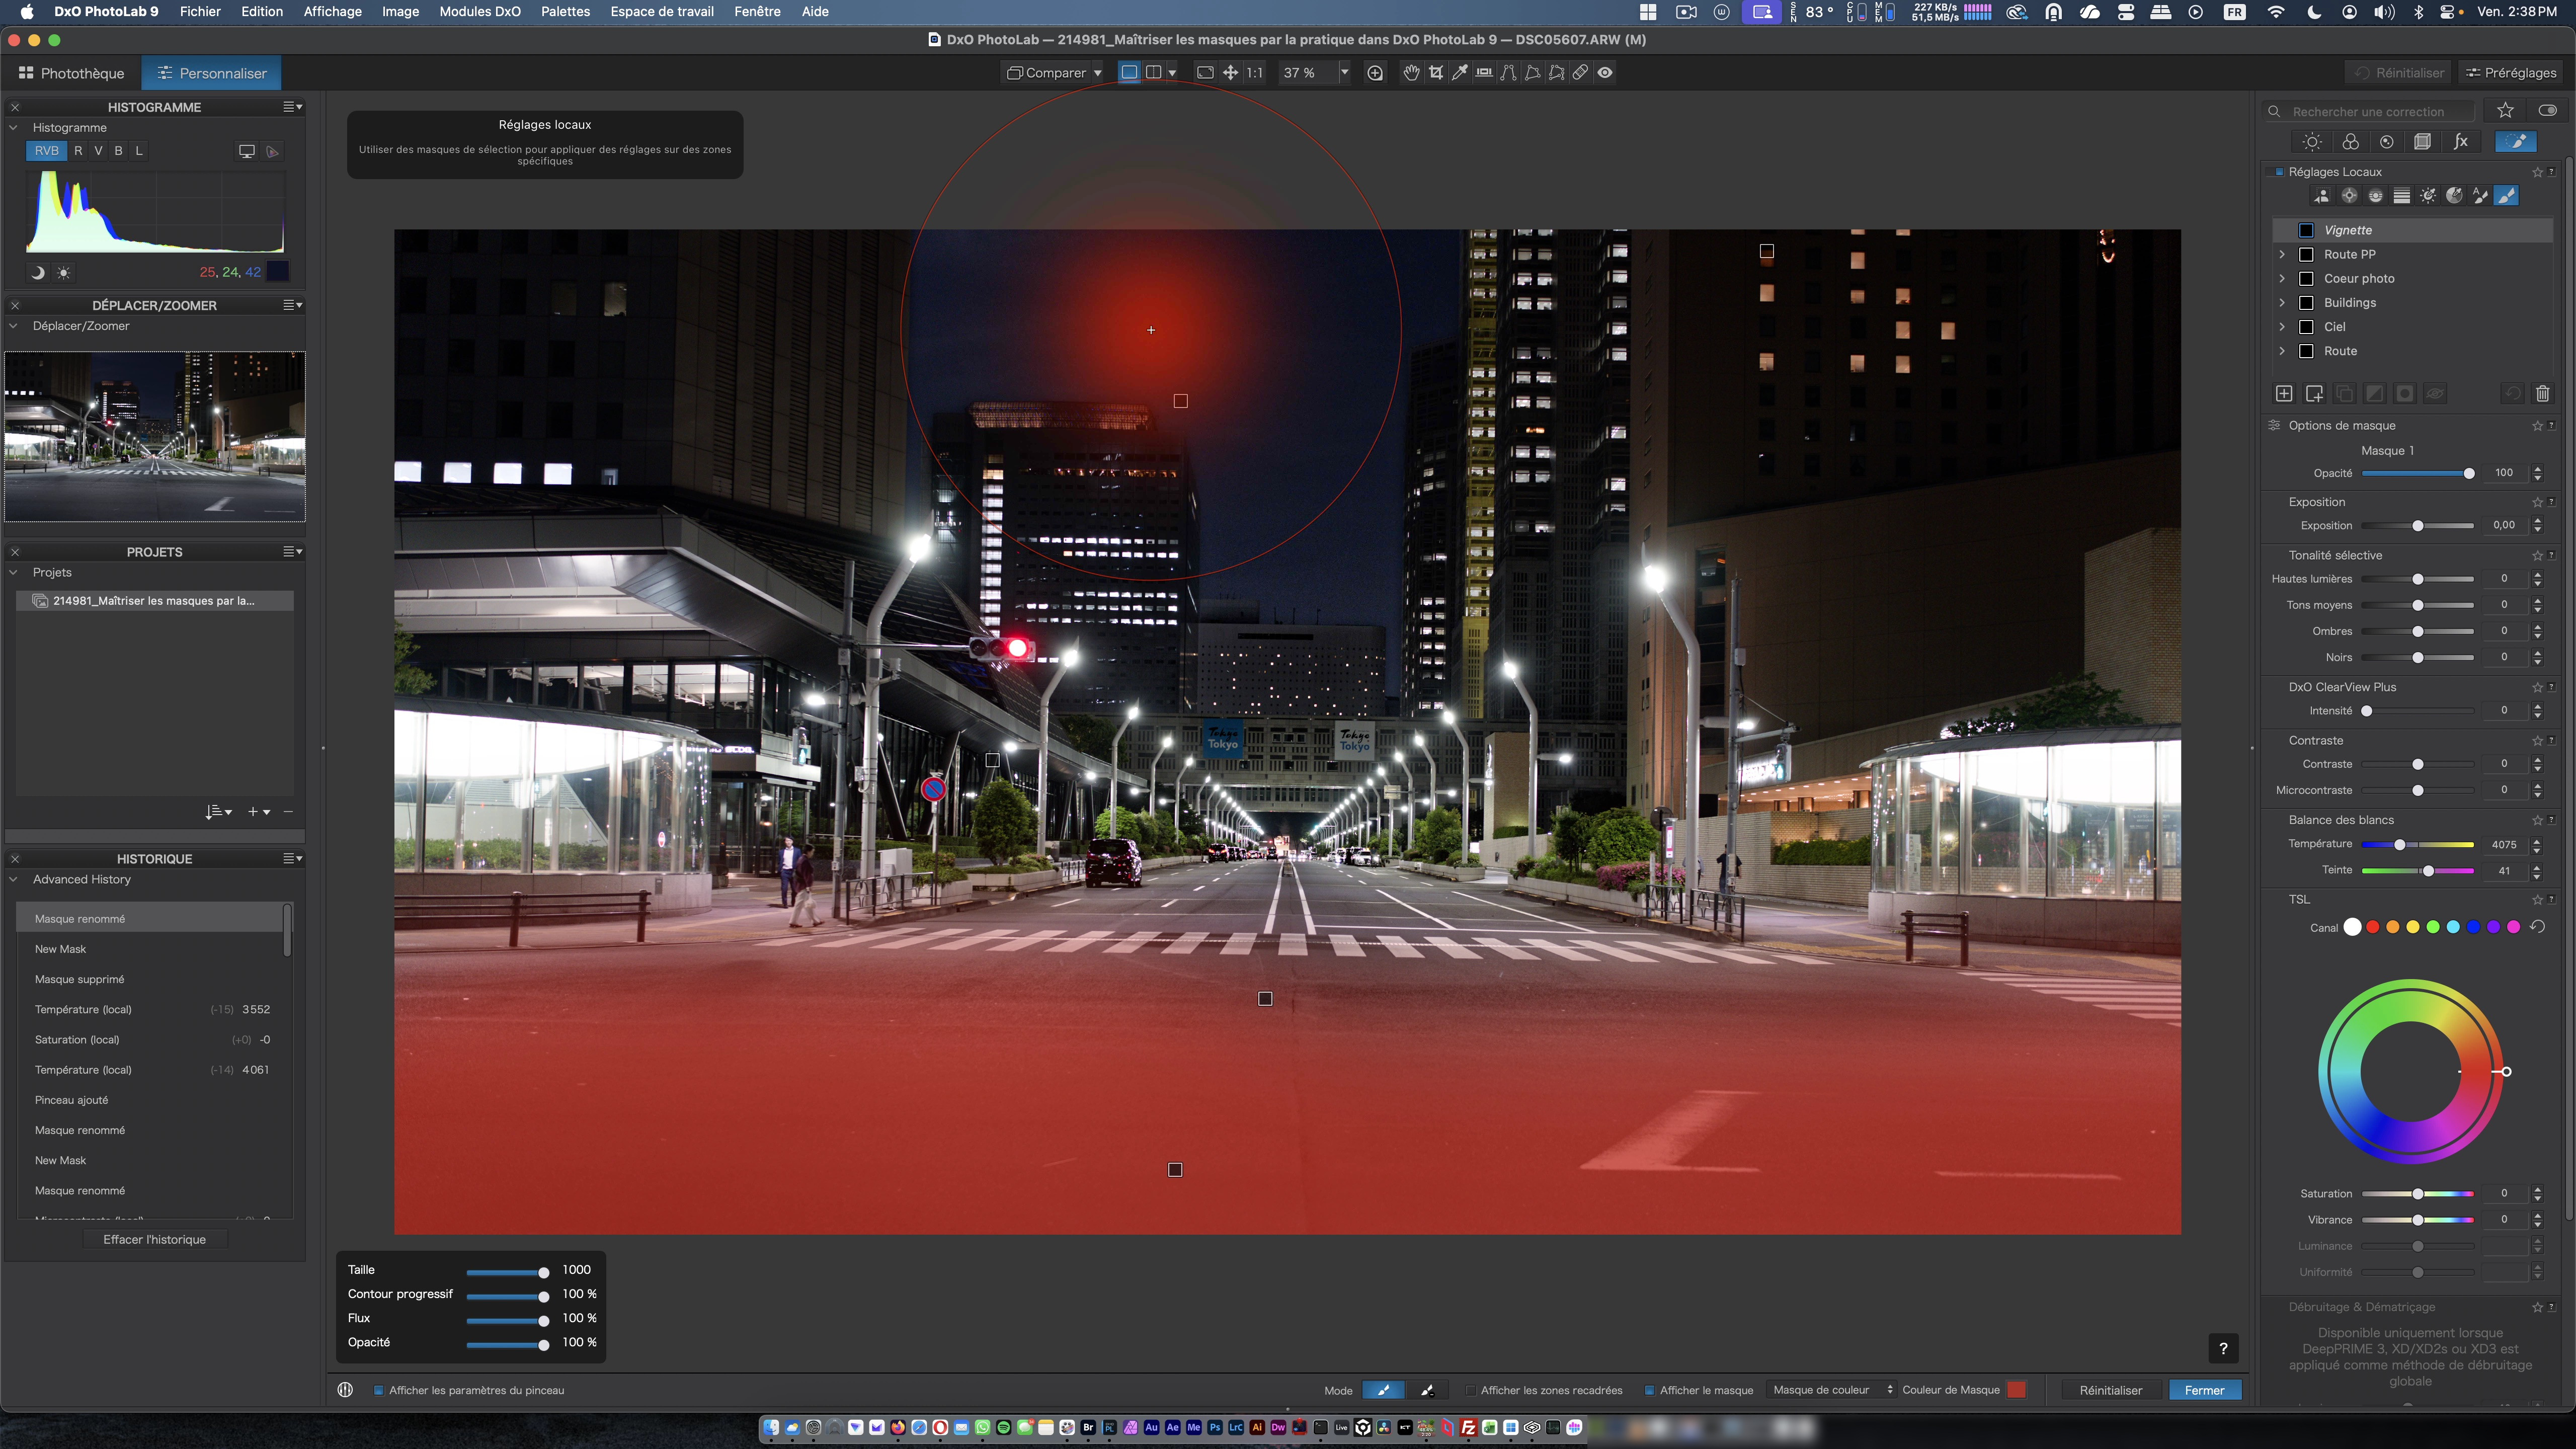
Task: Open the Modules DxO menu
Action: point(479,12)
